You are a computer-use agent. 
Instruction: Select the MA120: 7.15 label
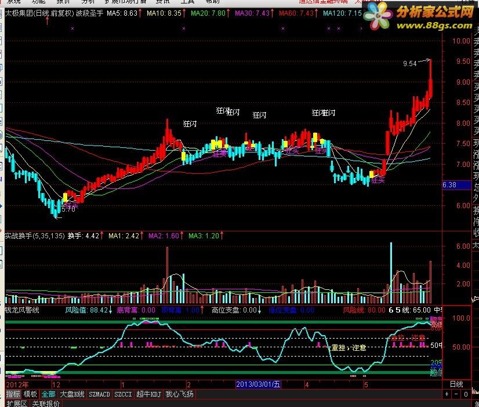(343, 13)
